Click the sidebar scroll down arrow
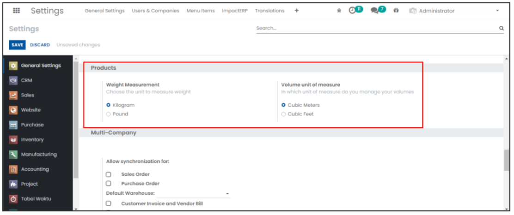The height and width of the screenshot is (215, 514). 76,209
